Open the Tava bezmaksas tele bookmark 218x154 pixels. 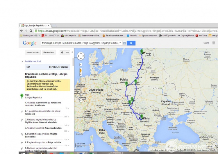(114, 35)
